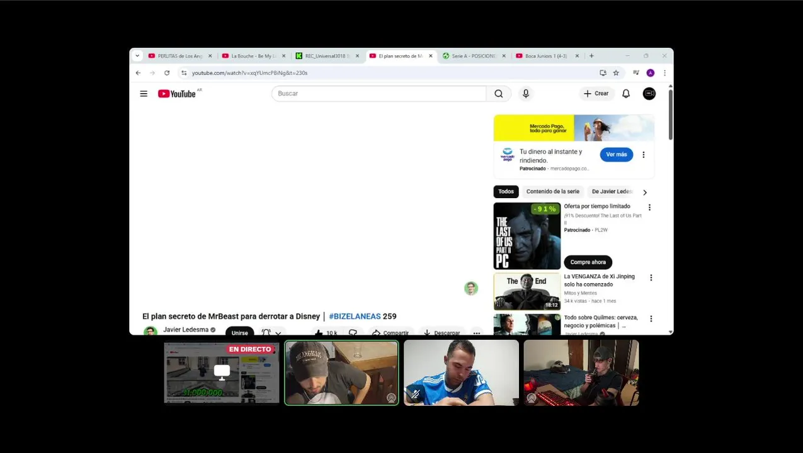The width and height of the screenshot is (803, 453).
Task: Select participant tile with blue jersey
Action: tap(461, 372)
